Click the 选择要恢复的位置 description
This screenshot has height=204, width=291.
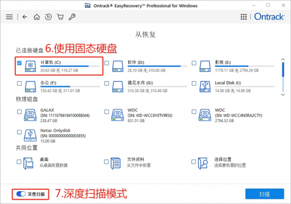[230, 165]
